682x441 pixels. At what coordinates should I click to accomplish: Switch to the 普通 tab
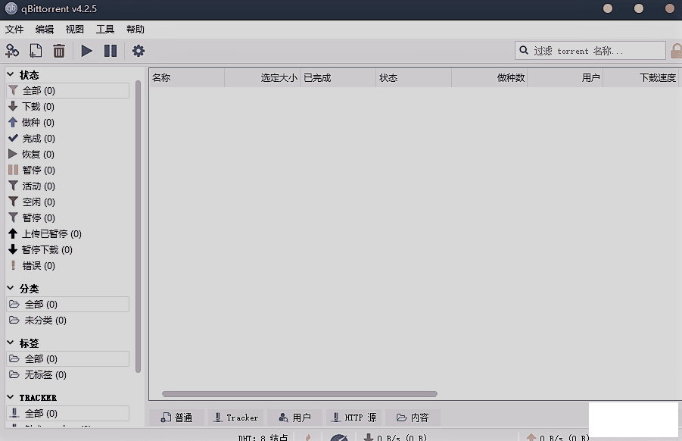[x=176, y=418]
